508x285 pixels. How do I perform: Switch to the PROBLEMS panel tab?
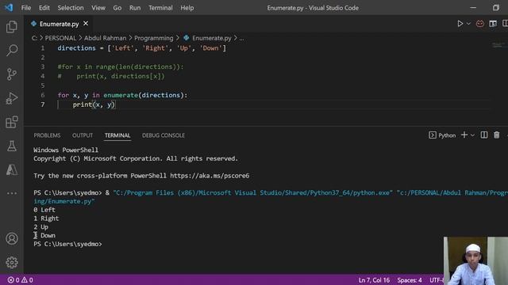pos(47,135)
